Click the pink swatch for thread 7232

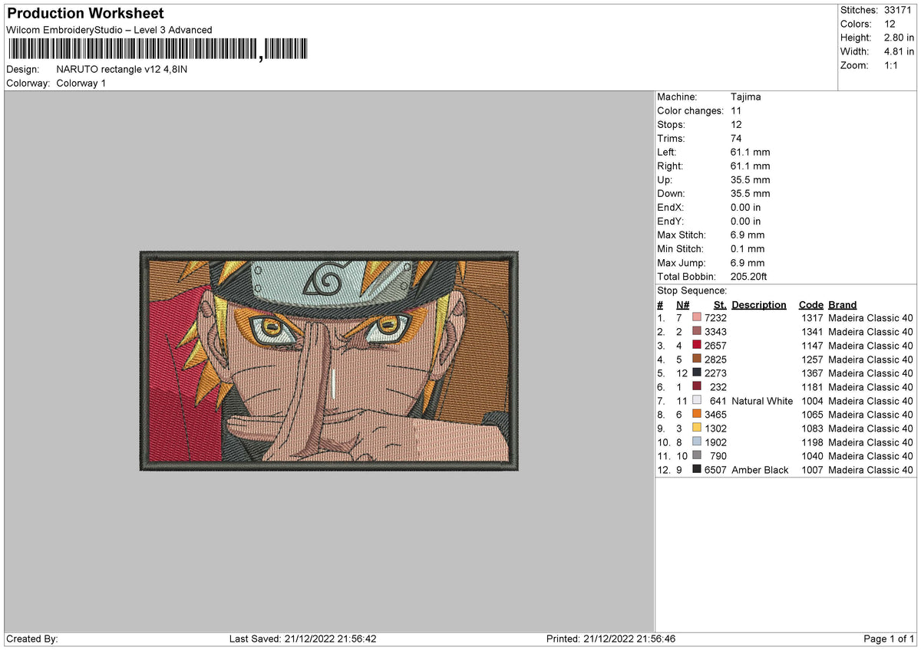coord(697,317)
